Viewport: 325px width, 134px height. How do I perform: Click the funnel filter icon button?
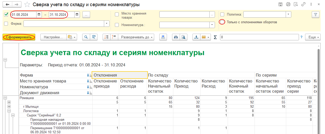(x=316, y=15)
